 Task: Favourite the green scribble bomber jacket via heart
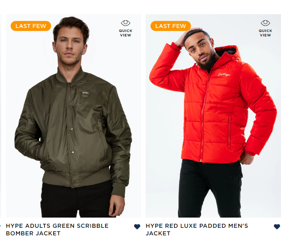click(x=137, y=226)
